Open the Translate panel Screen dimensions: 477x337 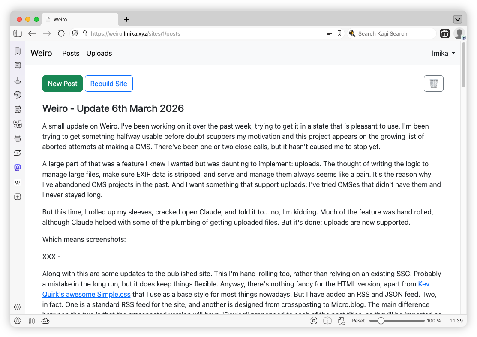pyautogui.click(x=18, y=124)
